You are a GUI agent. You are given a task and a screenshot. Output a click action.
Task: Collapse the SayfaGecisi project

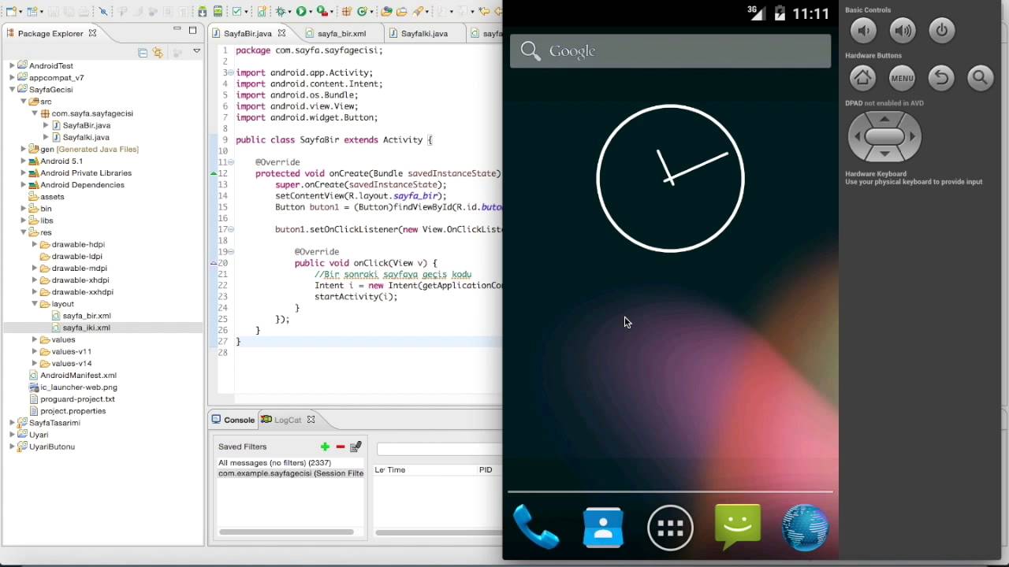tap(12, 90)
